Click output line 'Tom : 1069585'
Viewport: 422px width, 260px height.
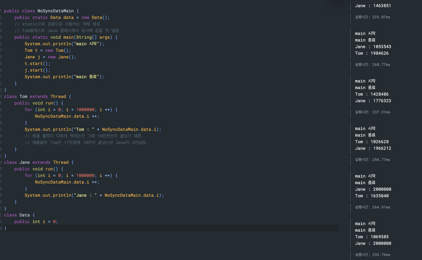372,237
